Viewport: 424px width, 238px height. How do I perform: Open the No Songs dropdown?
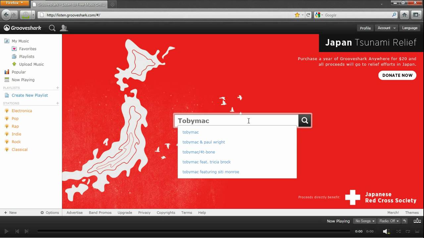pyautogui.click(x=365, y=221)
